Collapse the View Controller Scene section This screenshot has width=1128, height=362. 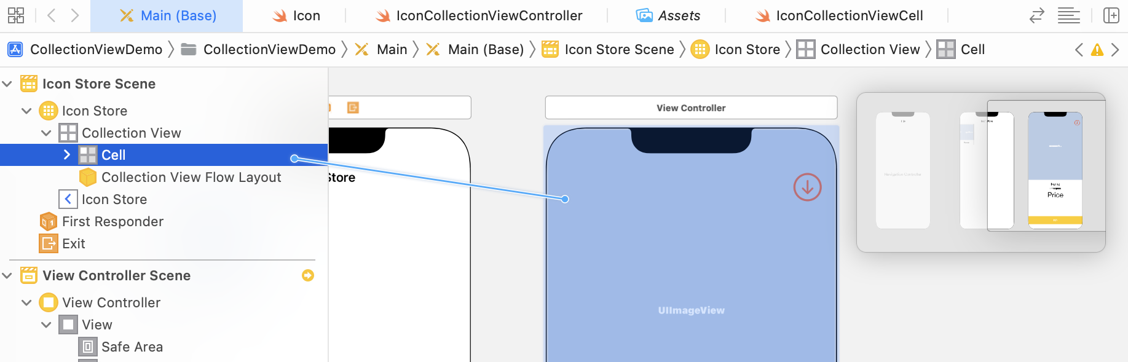pos(7,275)
